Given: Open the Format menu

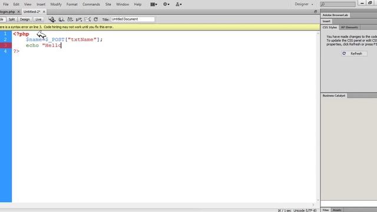Looking at the screenshot, I should click(x=72, y=4).
